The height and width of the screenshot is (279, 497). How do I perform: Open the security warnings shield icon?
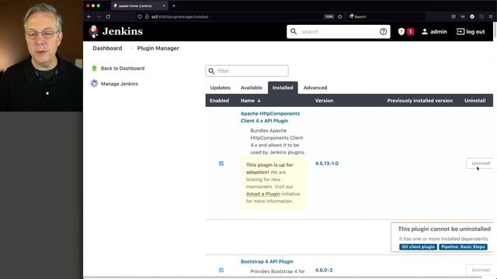pos(401,32)
